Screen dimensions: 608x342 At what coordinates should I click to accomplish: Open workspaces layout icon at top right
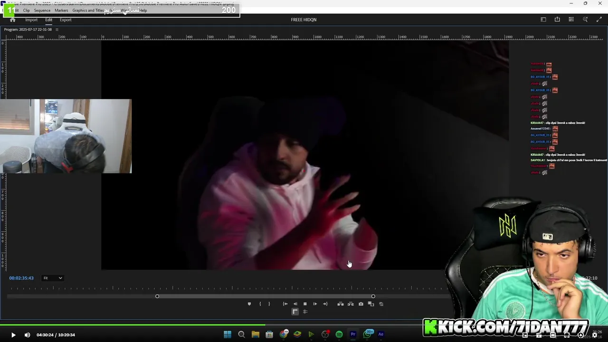(543, 19)
